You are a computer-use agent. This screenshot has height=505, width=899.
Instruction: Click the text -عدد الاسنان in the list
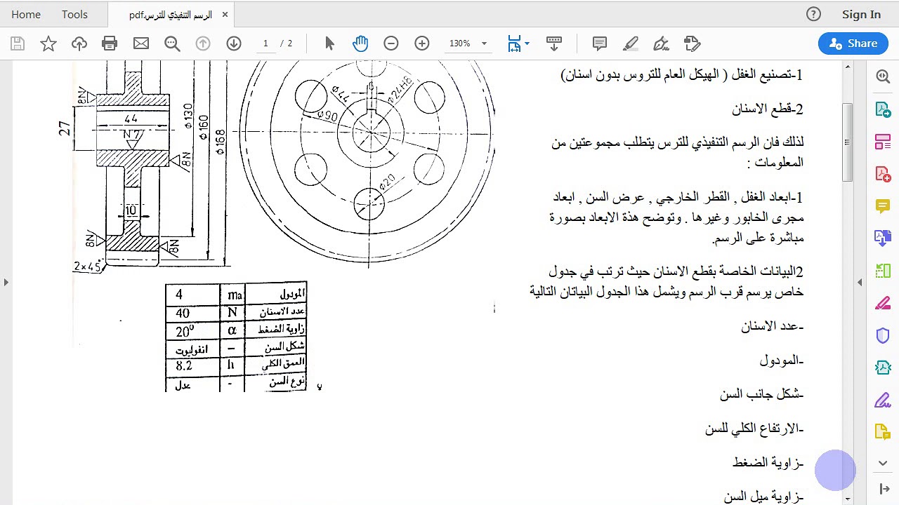(x=772, y=326)
